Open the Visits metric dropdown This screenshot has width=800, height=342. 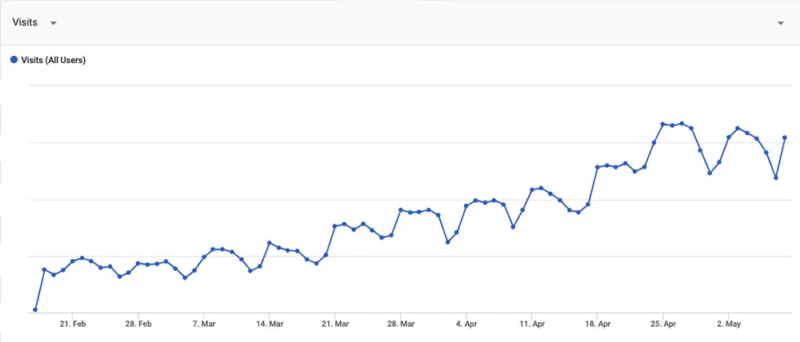[x=53, y=23]
